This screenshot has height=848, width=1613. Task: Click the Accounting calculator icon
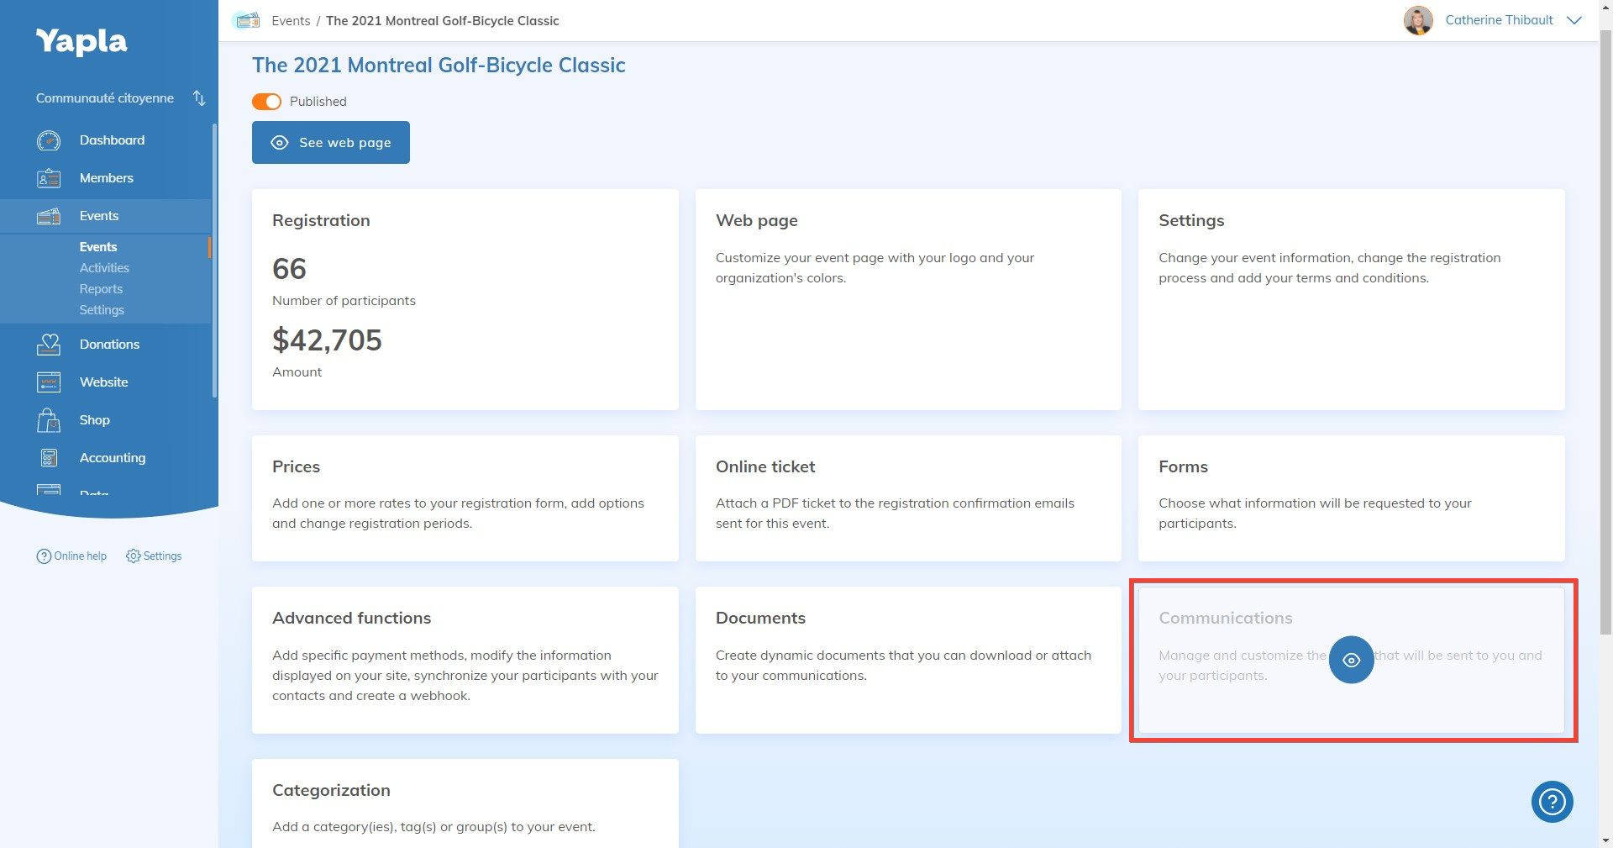coord(49,458)
